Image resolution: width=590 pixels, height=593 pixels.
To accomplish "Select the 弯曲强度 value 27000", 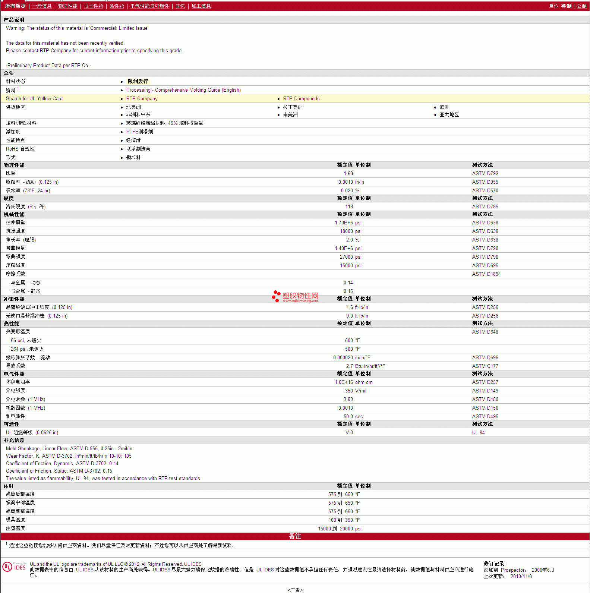I will 346,257.
